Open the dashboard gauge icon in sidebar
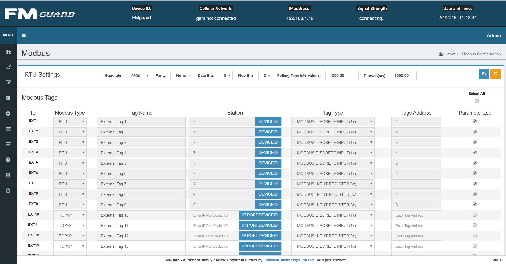 8,52
